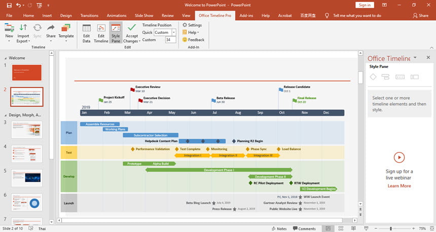Click the Share button at top right
Screen dimensions: 436x232
[x=421, y=16]
